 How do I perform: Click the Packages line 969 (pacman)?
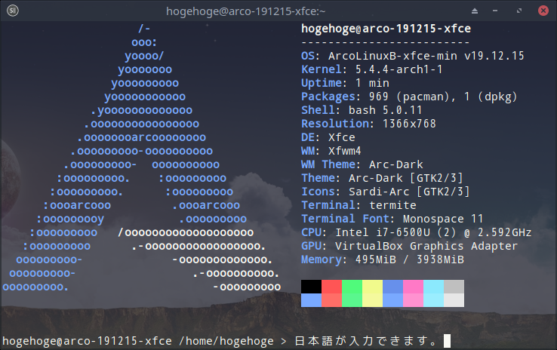coord(409,97)
